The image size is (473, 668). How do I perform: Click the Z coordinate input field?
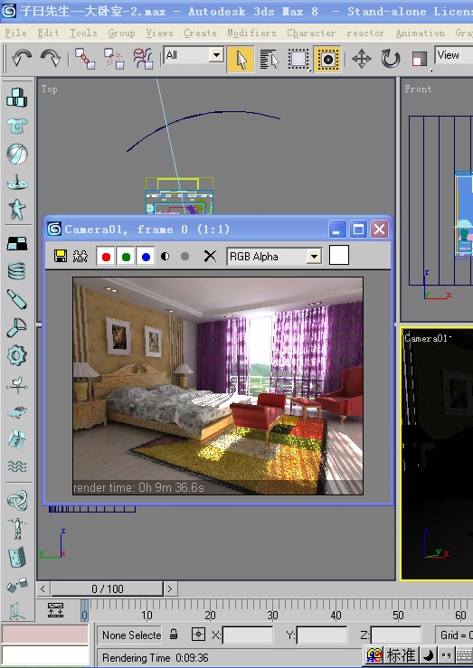point(396,635)
